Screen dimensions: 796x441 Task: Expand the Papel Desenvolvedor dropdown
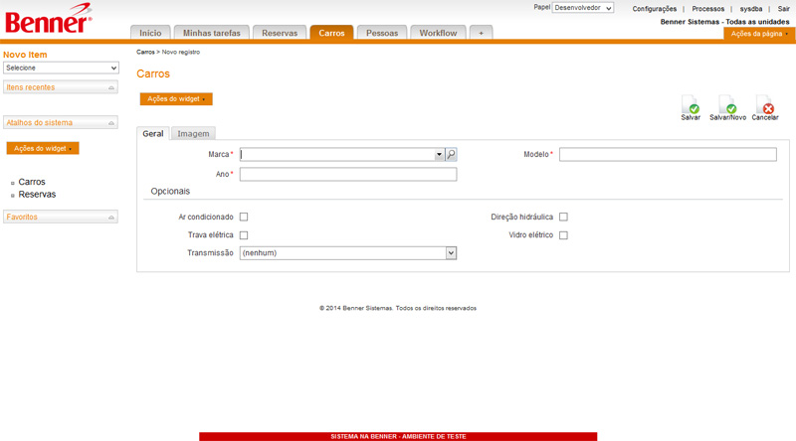click(583, 8)
